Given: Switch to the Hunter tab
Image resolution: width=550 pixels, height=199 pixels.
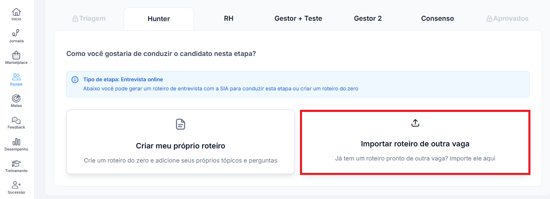Looking at the screenshot, I should (159, 19).
